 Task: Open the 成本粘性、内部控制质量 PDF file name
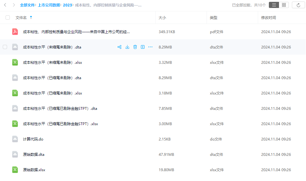[x=76, y=32]
